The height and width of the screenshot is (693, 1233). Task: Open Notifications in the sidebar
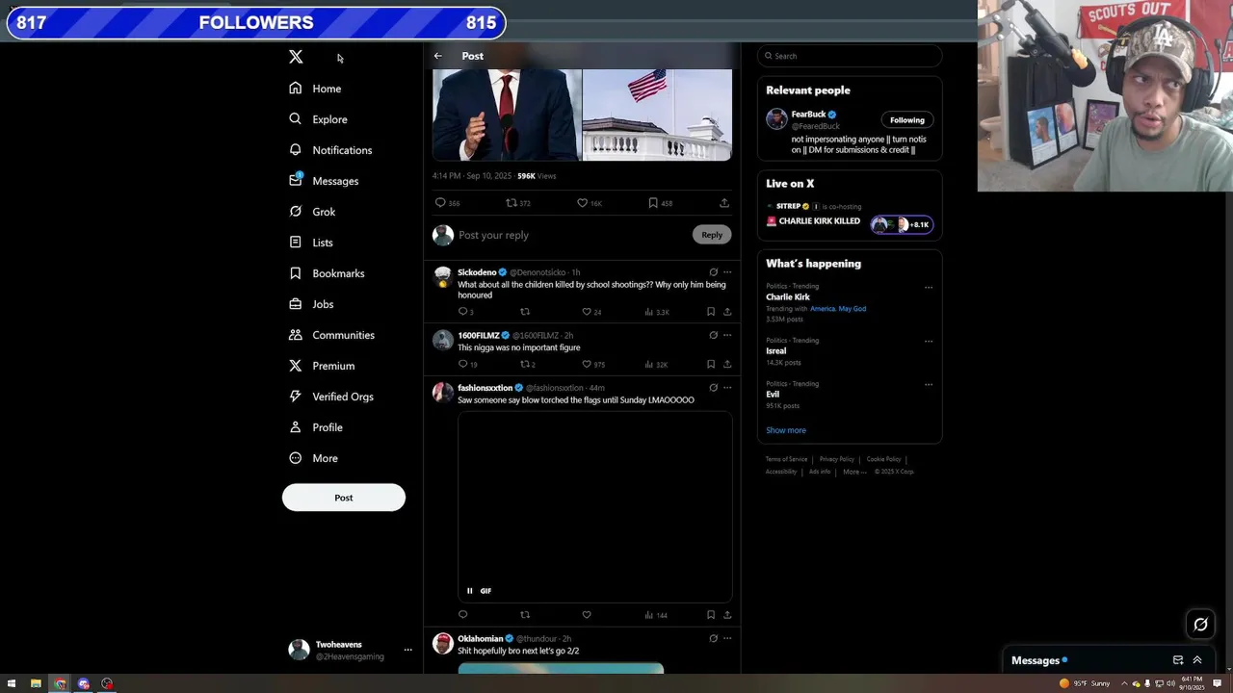330,150
